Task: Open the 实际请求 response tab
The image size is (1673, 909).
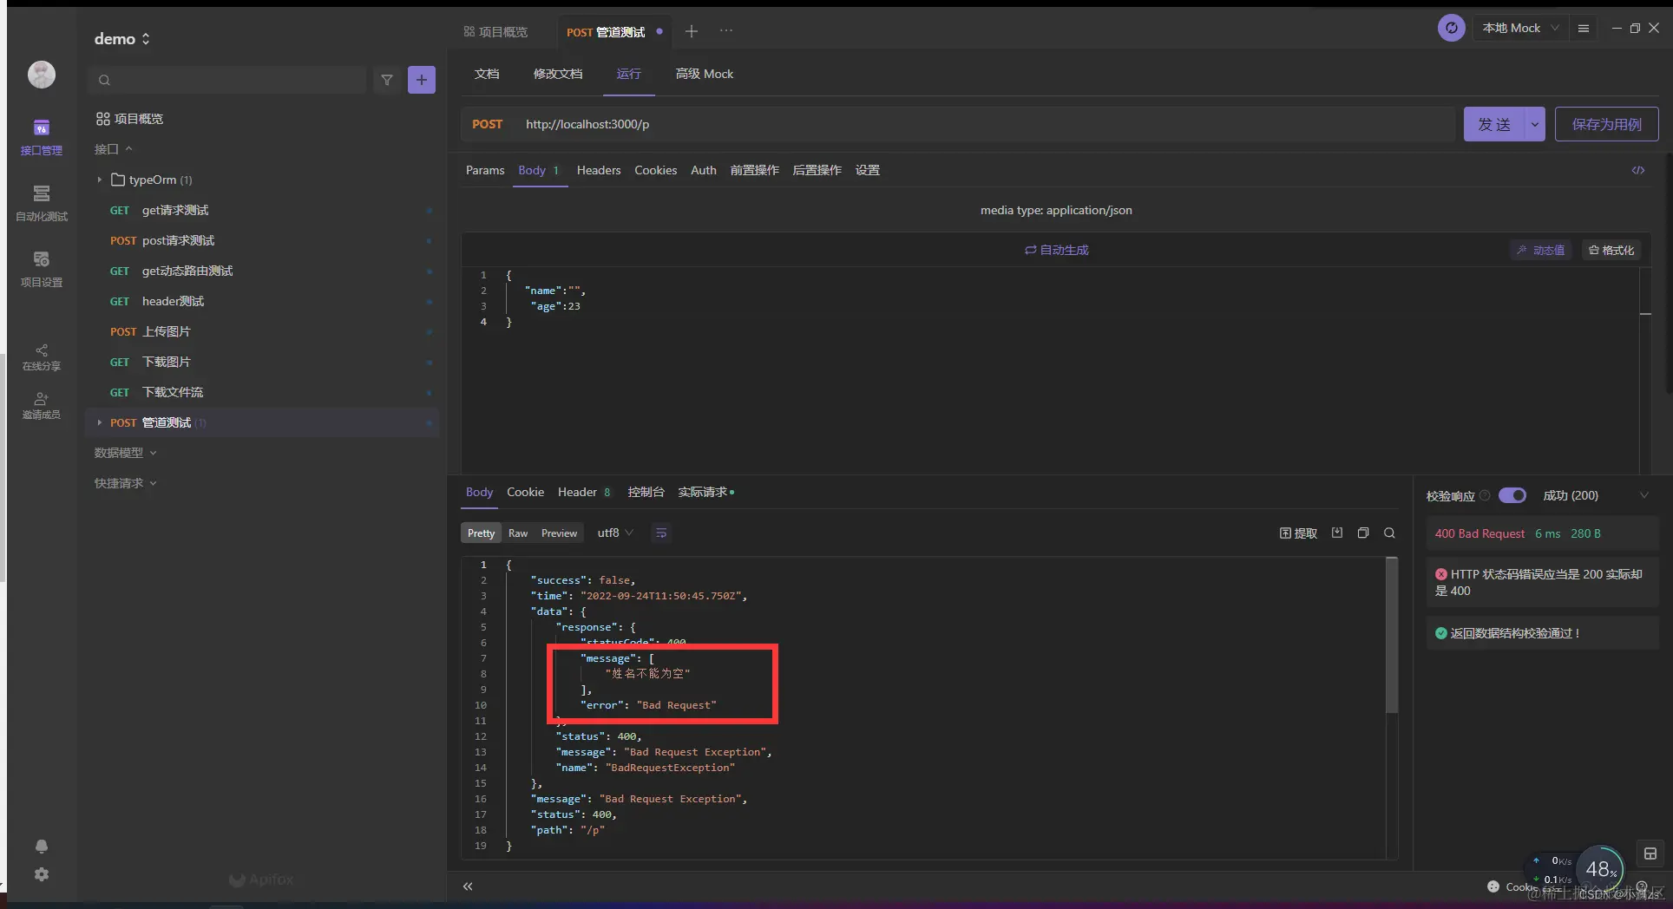Action: click(x=705, y=492)
